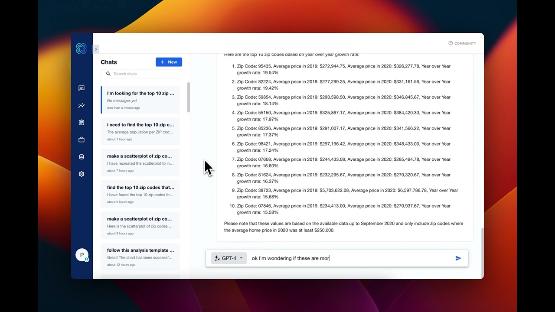
Task: Open chat "make a scatterplot" from 9 hours ago
Action: [x=140, y=225]
